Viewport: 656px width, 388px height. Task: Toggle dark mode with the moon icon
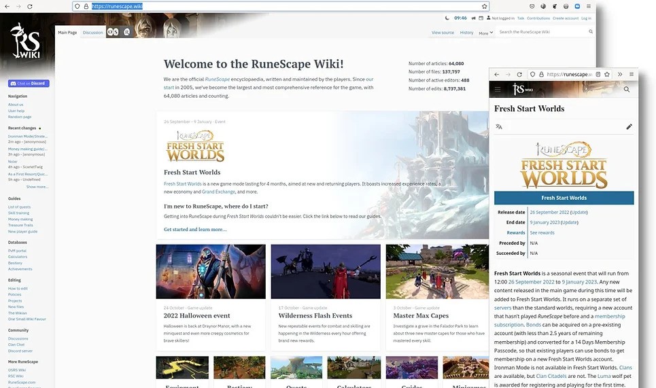pyautogui.click(x=447, y=18)
